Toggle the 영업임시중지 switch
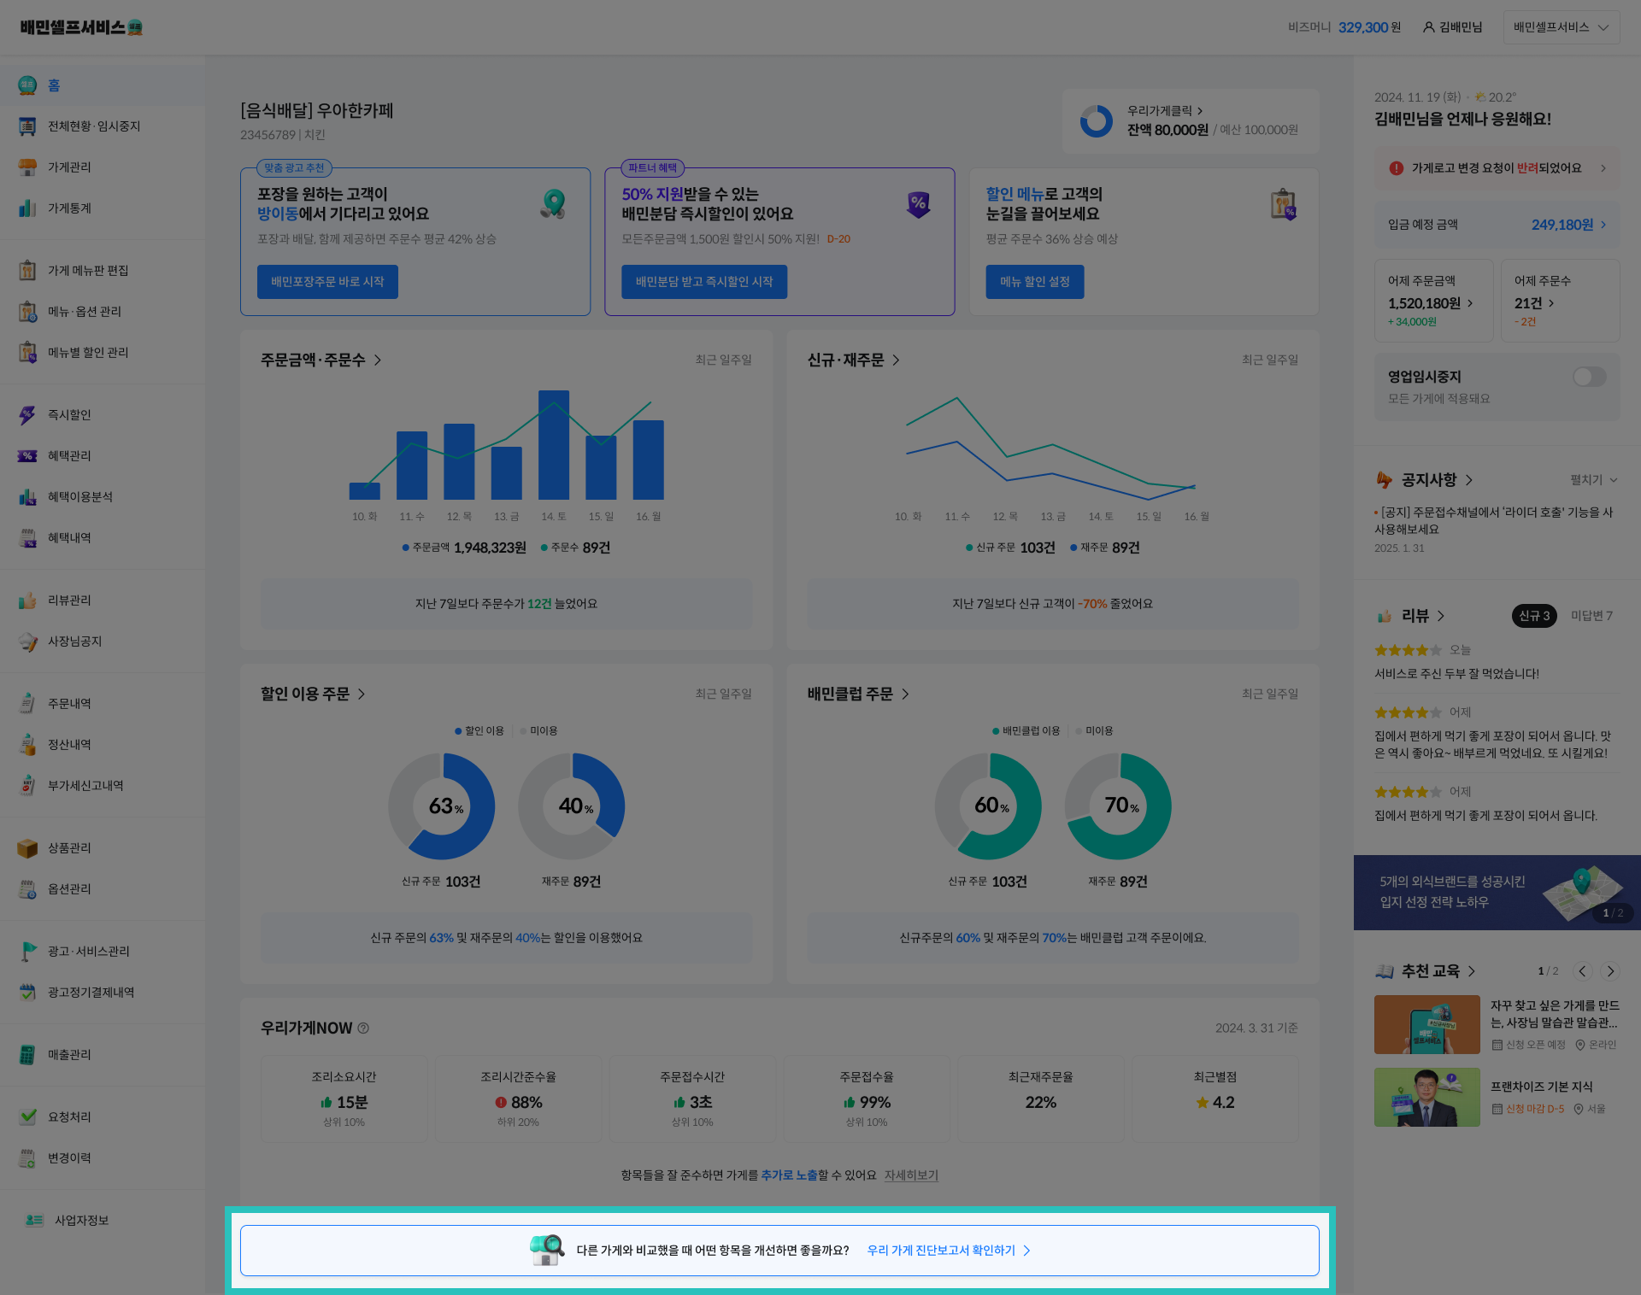The width and height of the screenshot is (1641, 1295). [x=1589, y=377]
